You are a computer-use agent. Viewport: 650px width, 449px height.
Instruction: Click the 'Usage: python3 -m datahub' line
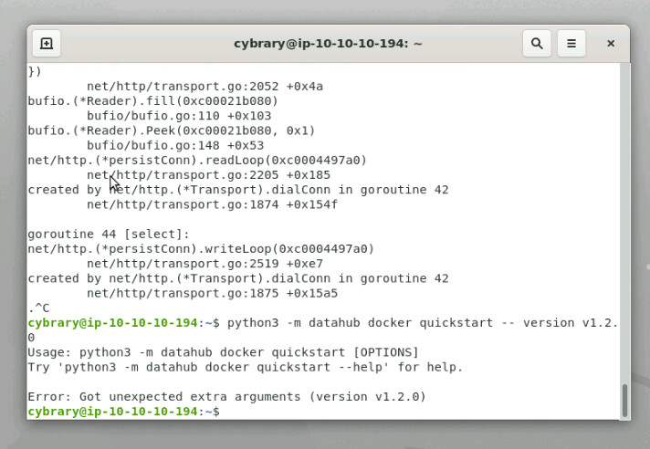point(223,352)
